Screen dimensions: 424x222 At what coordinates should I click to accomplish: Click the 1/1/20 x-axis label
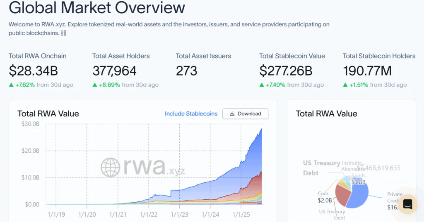pyautogui.click(x=87, y=215)
